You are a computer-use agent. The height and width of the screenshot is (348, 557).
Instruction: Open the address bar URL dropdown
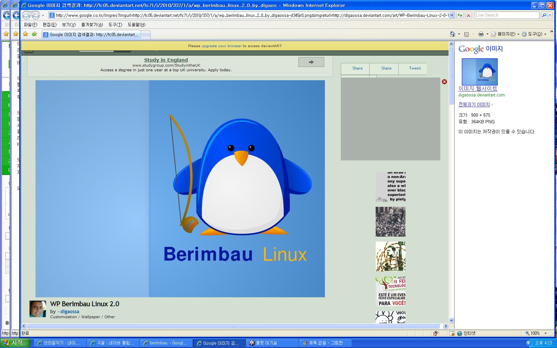[452, 15]
